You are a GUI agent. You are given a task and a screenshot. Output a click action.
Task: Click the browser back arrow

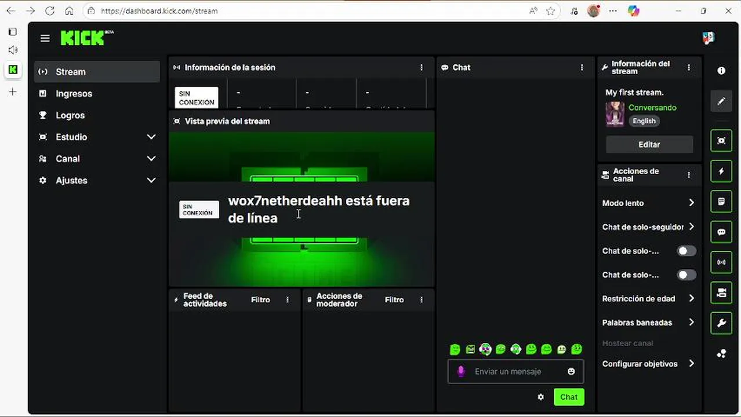[x=11, y=10]
